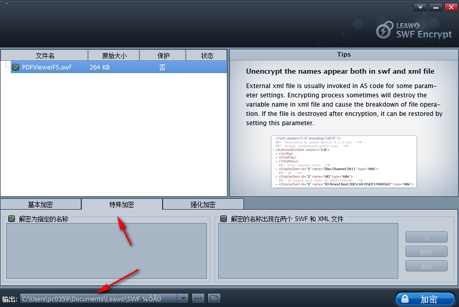Click the 保护 column header
Screen dimensions: 459x307
[x=163, y=55]
